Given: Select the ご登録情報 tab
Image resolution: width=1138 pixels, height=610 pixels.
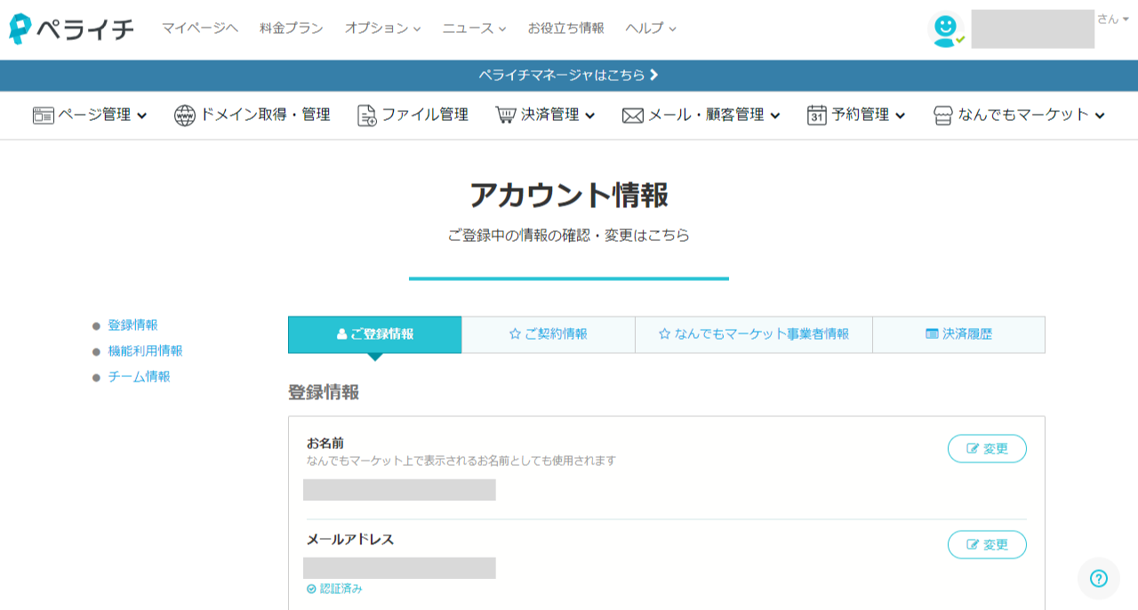Looking at the screenshot, I should tap(375, 334).
